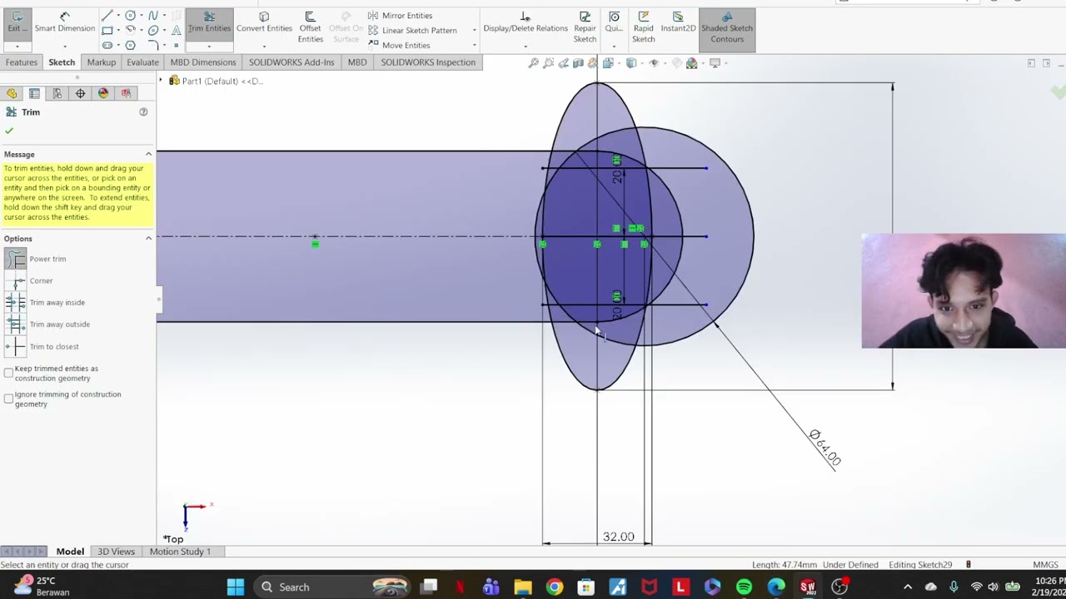
Task: Open Display/Delete Relations tool
Action: tap(526, 22)
